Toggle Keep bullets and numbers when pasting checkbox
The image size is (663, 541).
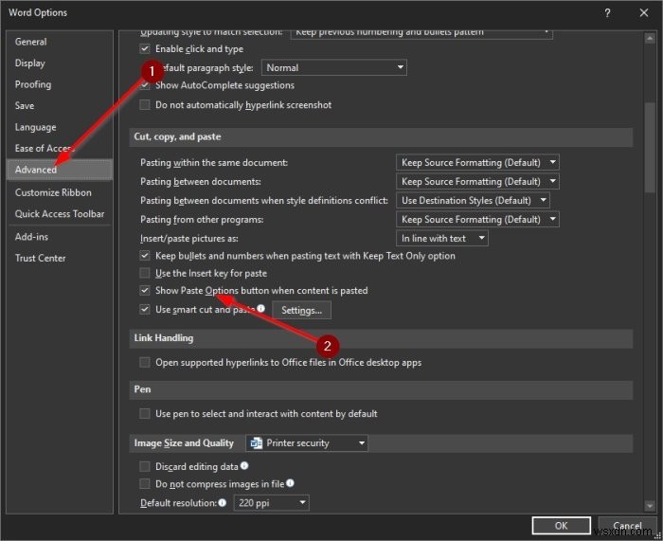point(145,256)
